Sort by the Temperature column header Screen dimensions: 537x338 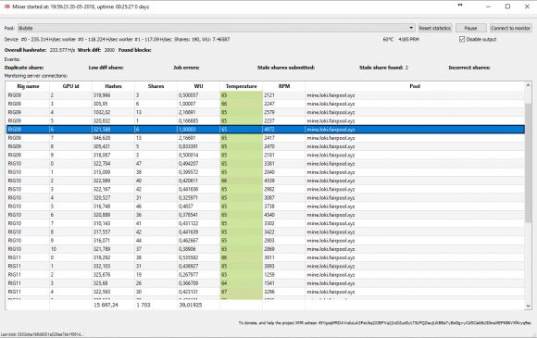point(241,86)
